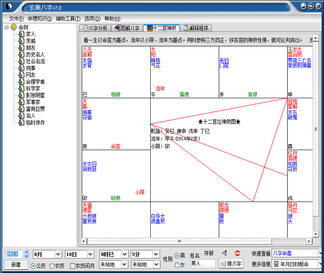Screen dimensions: 324x273
Task: Click the smiley face 命例 root icon
Action: pyautogui.click(x=14, y=27)
